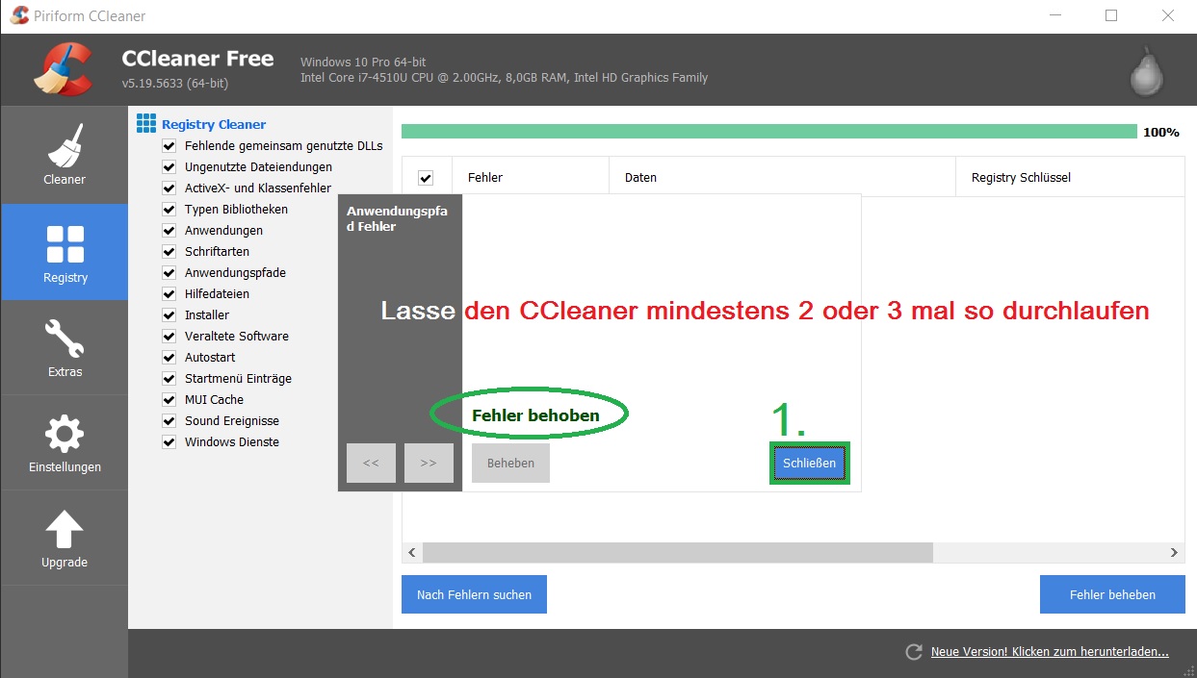
Task: Click the next issue >> button
Action: tap(429, 464)
